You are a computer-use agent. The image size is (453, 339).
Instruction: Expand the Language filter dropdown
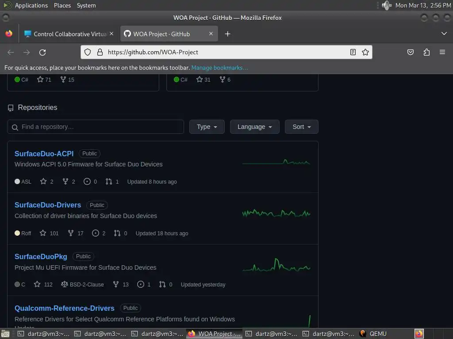[x=254, y=127]
